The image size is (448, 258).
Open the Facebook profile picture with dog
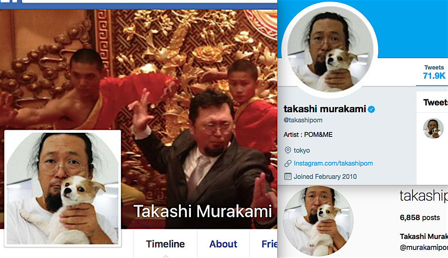[63, 188]
